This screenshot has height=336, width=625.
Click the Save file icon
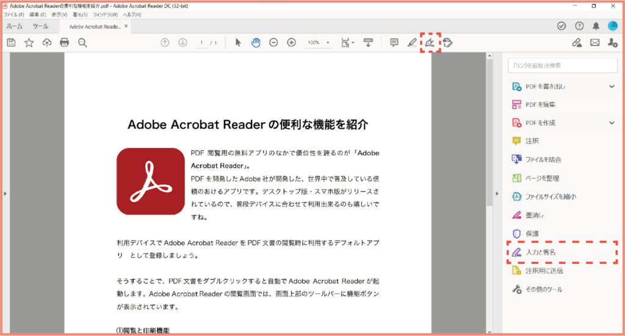pyautogui.click(x=11, y=43)
